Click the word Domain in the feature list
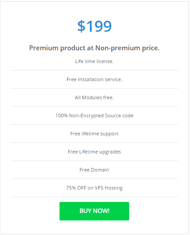The width and height of the screenshot is (190, 235). (x=100, y=170)
